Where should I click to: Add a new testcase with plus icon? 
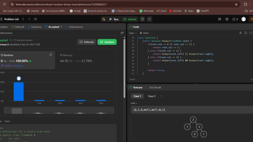coord(161,96)
